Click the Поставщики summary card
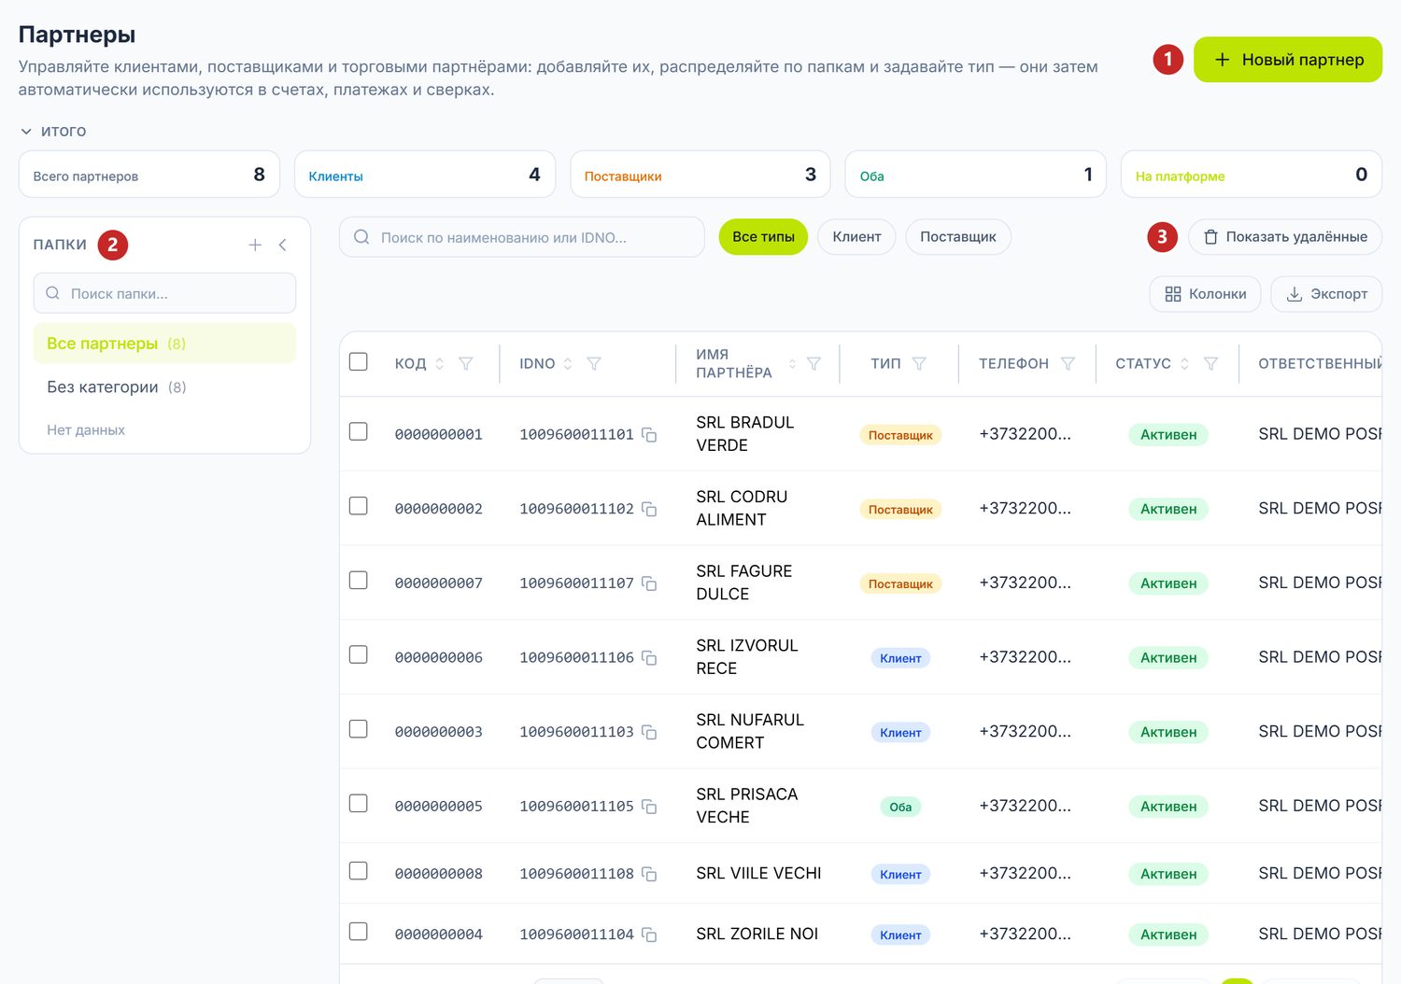This screenshot has width=1401, height=984. point(700,175)
